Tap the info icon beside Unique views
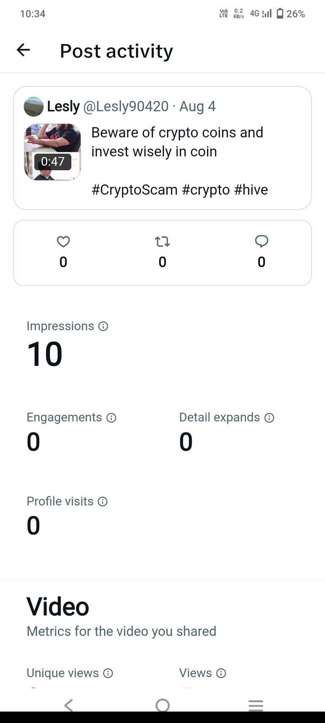 (108, 673)
